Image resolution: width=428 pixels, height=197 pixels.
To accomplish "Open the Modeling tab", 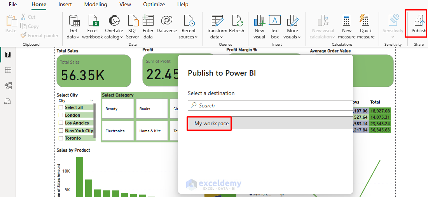I will (x=96, y=5).
